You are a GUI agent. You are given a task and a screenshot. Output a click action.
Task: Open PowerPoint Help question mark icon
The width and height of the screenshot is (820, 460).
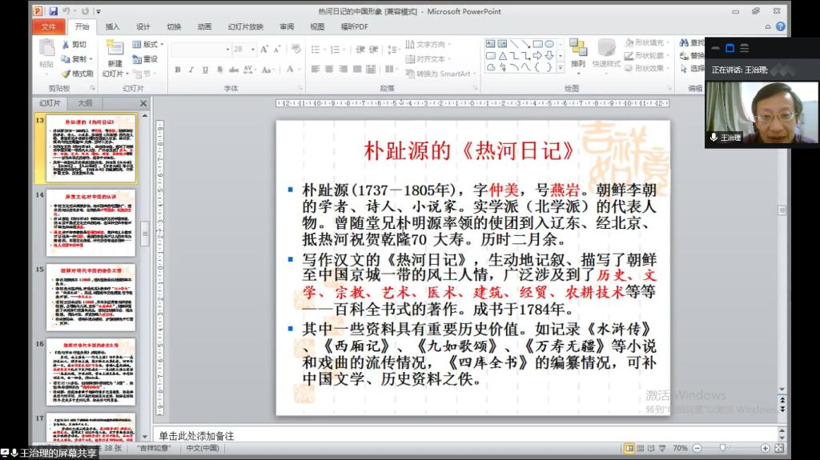tap(780, 26)
